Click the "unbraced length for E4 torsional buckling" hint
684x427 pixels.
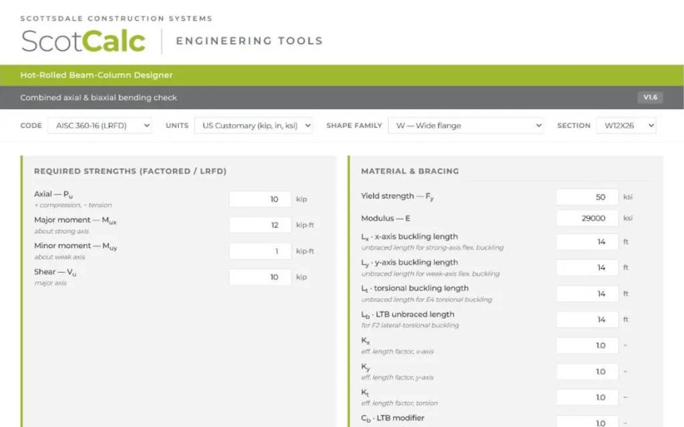pyautogui.click(x=427, y=300)
